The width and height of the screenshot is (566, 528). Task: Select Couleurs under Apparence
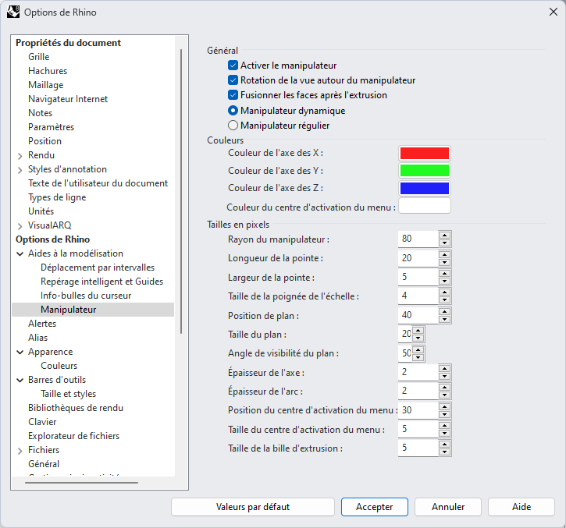59,366
